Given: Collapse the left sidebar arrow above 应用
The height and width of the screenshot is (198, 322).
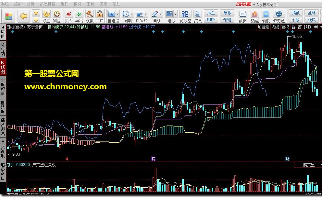Looking at the screenshot, I should (3, 27).
